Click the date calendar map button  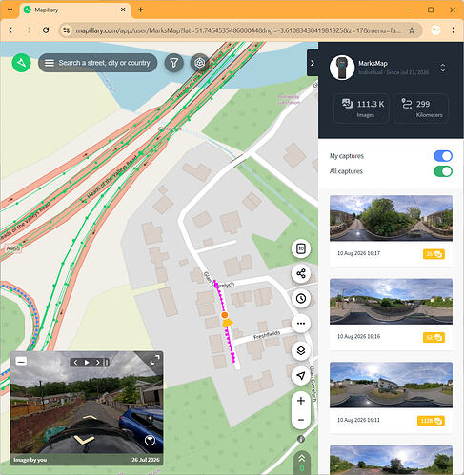pyautogui.click(x=301, y=248)
